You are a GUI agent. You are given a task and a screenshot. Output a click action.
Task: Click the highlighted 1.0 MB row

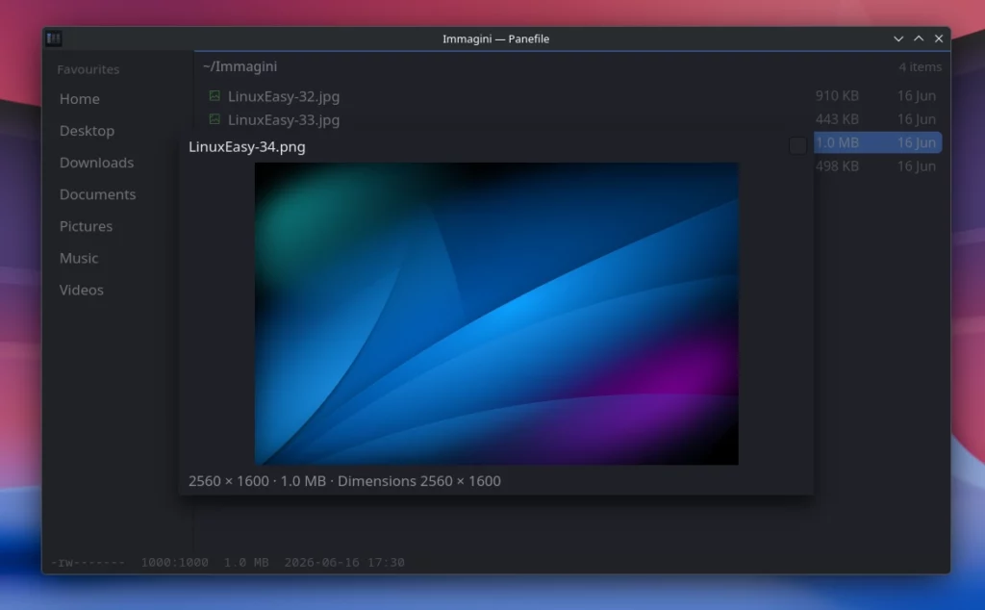click(x=877, y=142)
